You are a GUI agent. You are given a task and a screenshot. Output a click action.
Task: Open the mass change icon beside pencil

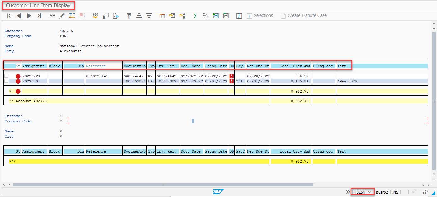72,15
